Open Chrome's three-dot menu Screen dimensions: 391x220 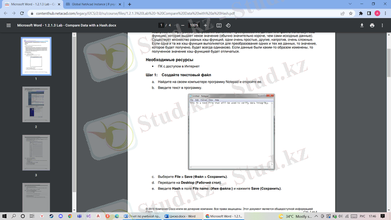click(x=386, y=13)
